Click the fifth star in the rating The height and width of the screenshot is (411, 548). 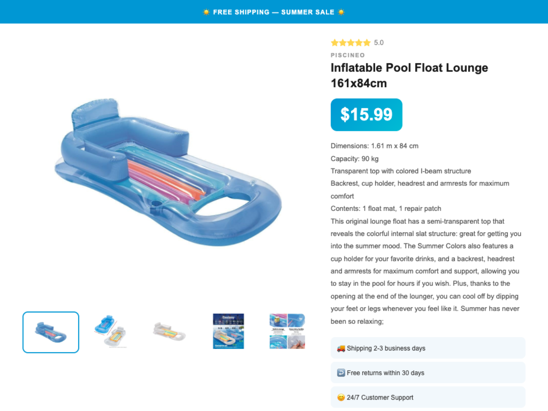click(366, 43)
